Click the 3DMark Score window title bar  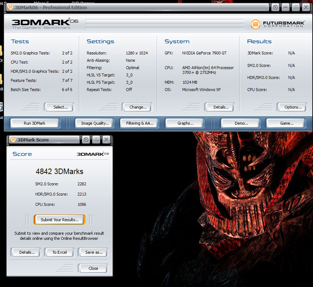point(44,140)
